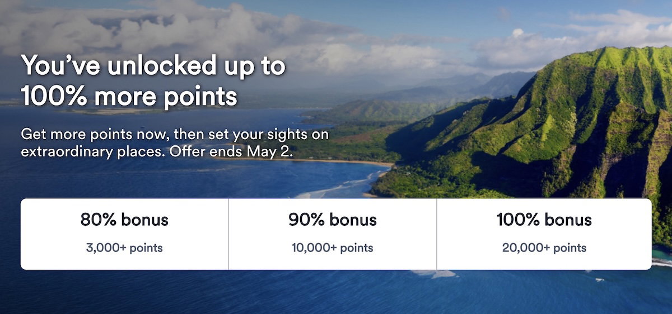Click the divider between 80% and 90% tiles
Screen dimensions: 672x314
[228, 234]
